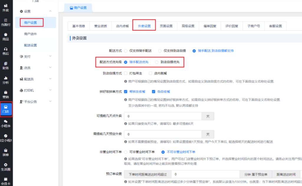The width and height of the screenshot is (302, 186).
Task: Check the 打包带走 checkbox
Action: point(126,73)
